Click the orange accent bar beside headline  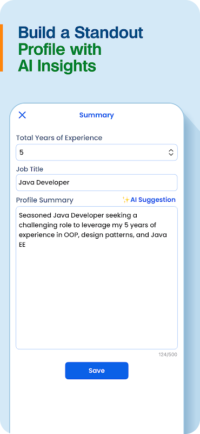coord(2,48)
